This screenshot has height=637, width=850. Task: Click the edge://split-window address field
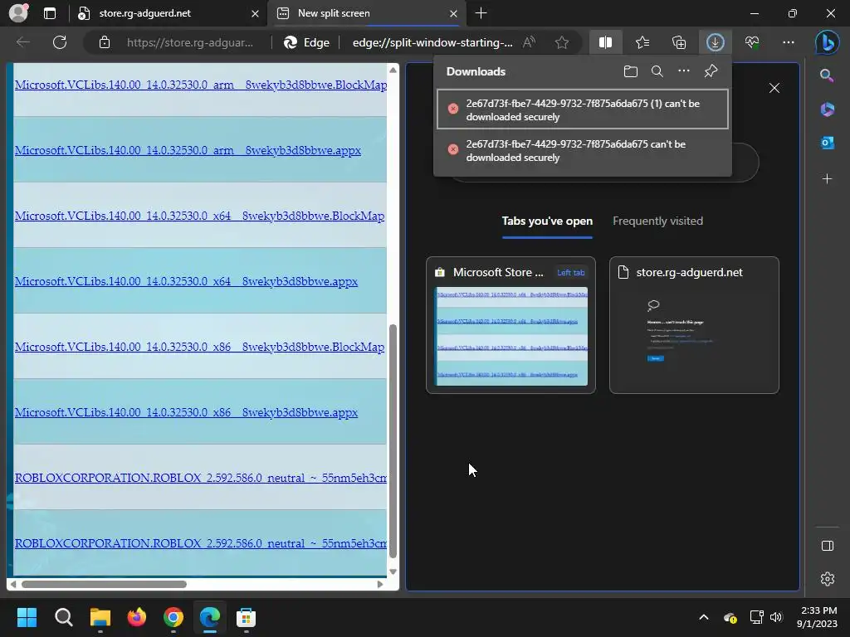(432, 42)
